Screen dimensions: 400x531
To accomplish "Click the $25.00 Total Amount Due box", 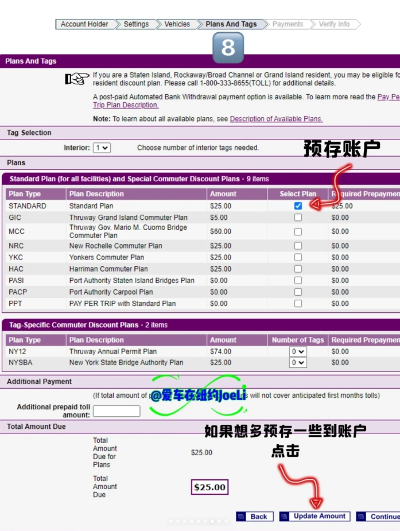I will (210, 487).
